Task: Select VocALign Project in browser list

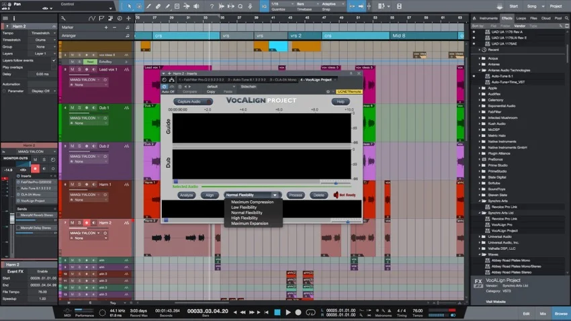Action: tap(504, 231)
